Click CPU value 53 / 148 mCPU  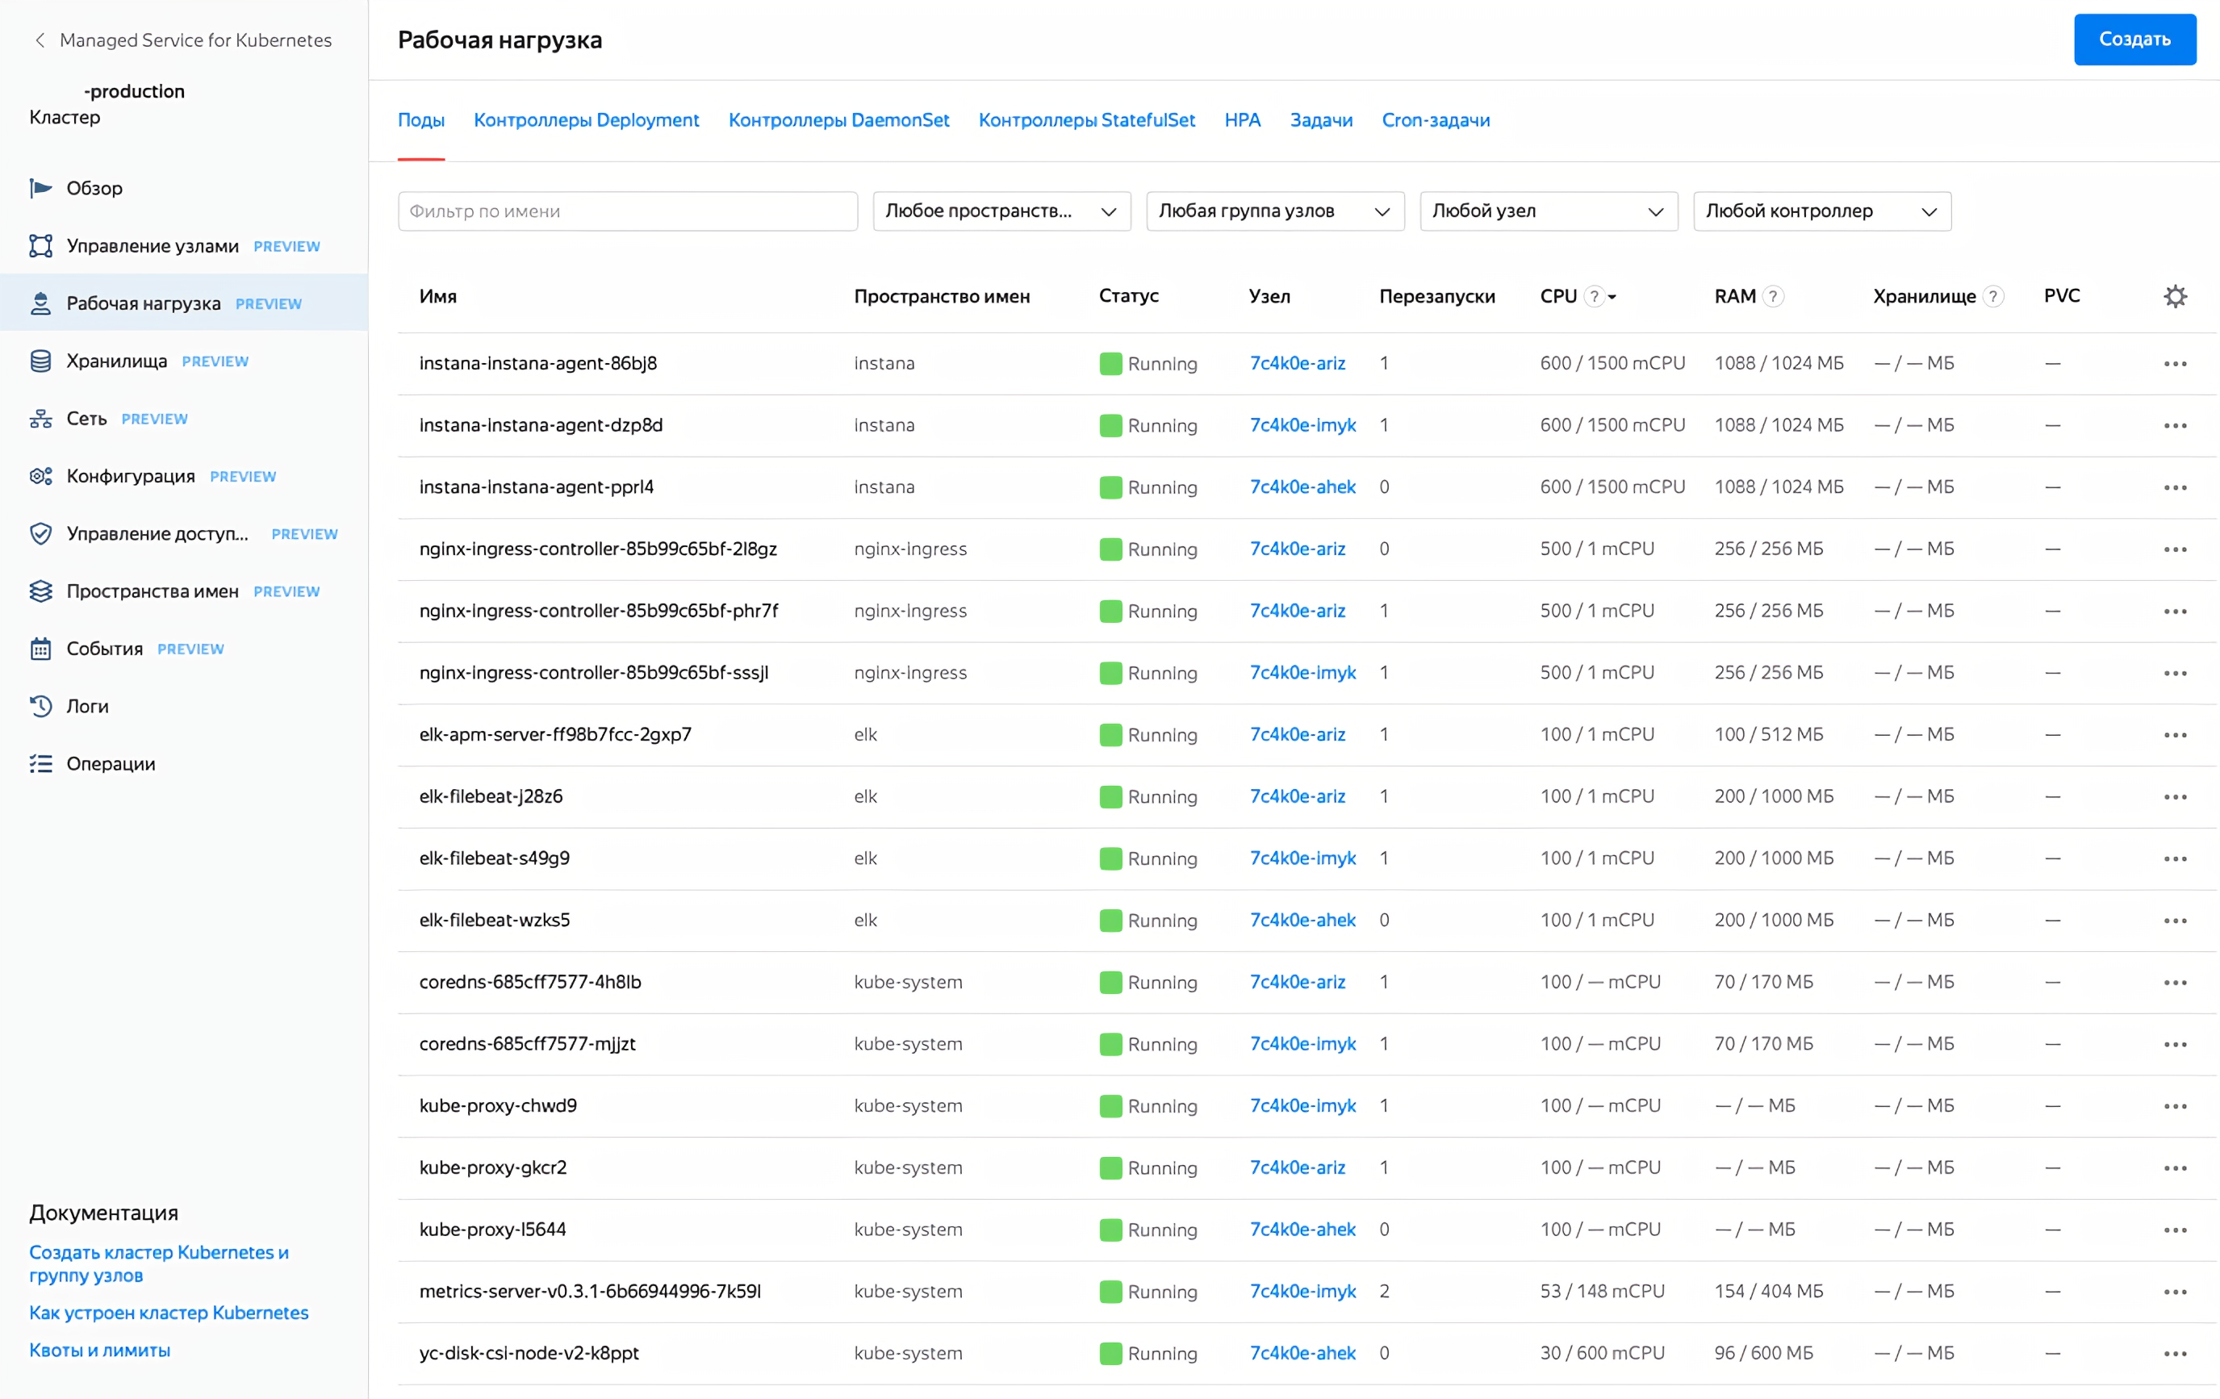pos(1601,1291)
